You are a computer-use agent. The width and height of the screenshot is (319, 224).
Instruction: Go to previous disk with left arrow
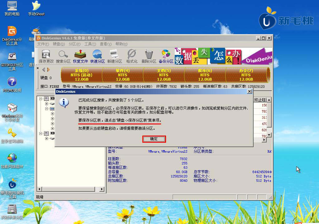coord(44,70)
